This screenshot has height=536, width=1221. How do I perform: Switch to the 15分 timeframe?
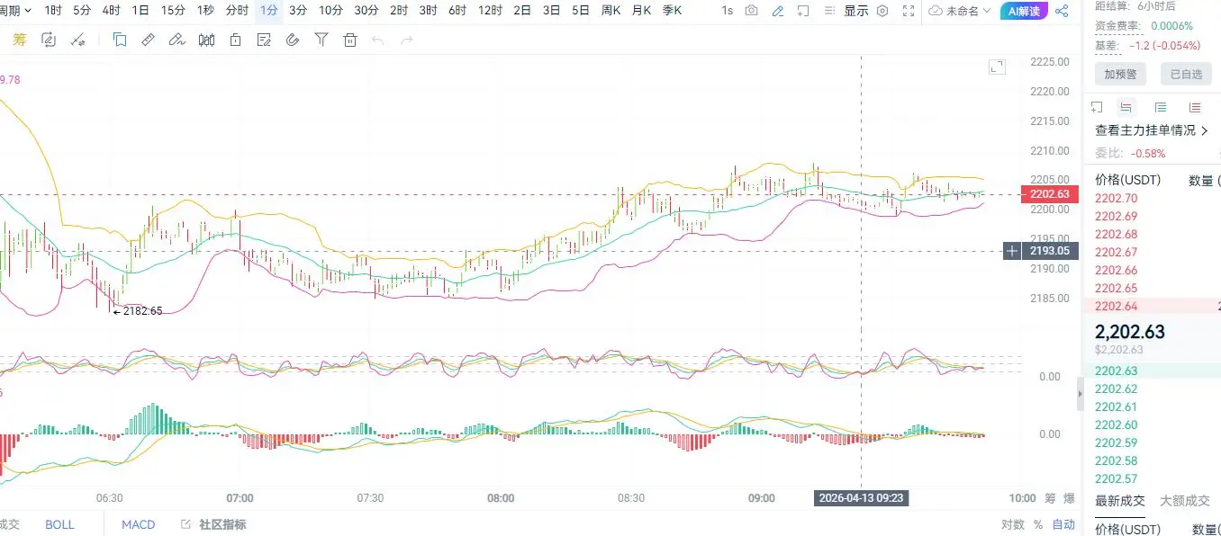click(x=173, y=11)
